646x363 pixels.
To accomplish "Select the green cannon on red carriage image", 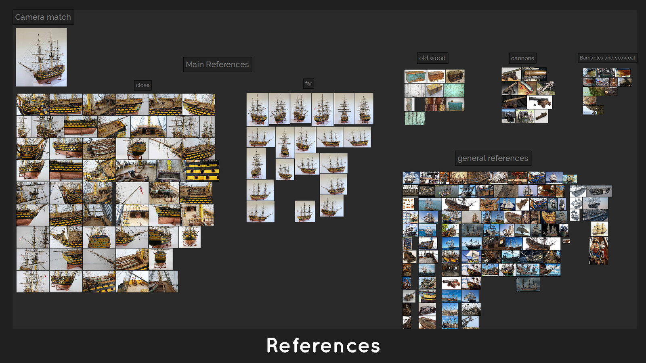I will click(x=527, y=88).
